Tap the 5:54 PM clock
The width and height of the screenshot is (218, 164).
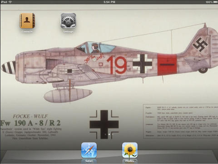109,2
